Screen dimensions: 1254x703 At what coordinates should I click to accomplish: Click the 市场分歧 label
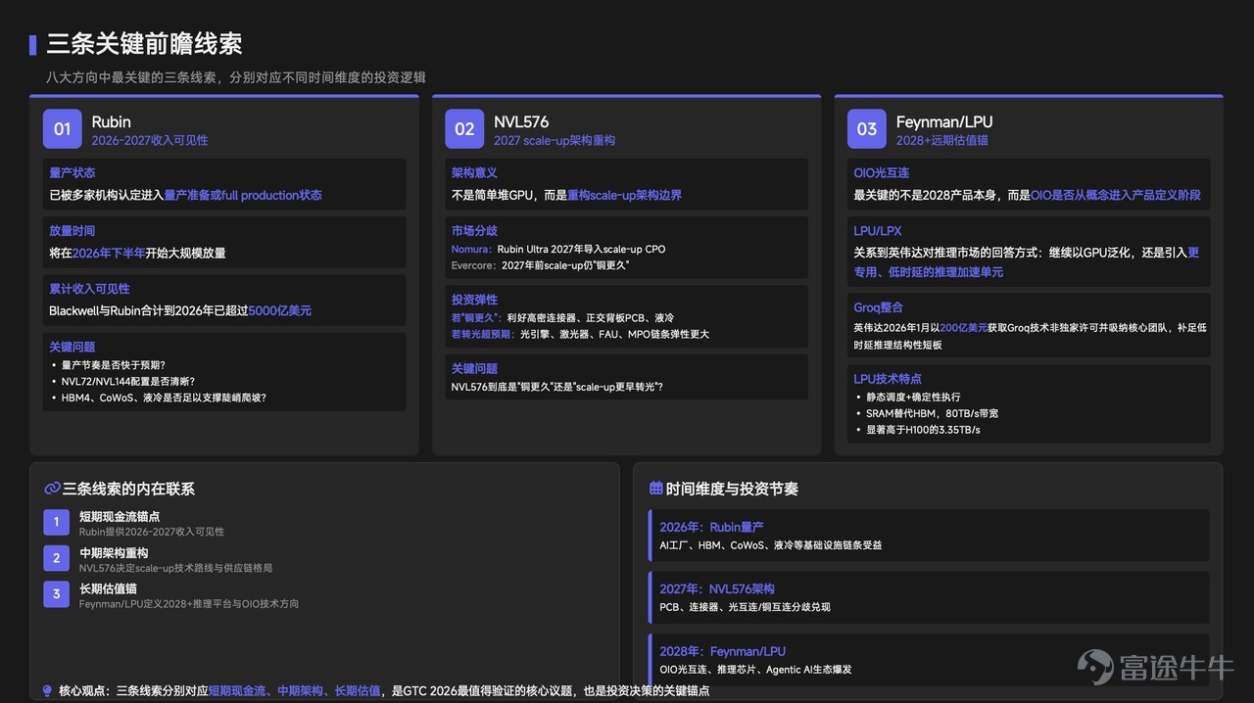(x=474, y=230)
